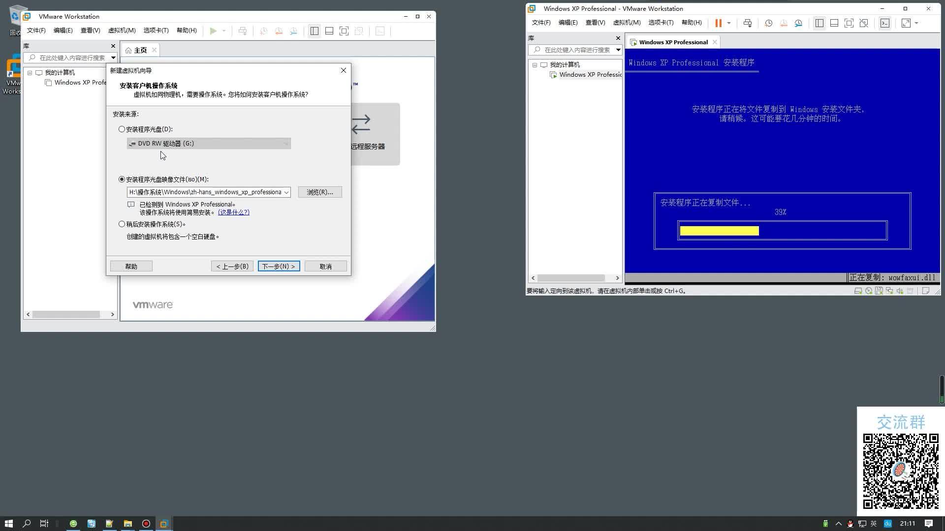945x531 pixels.
Task: Open 查看(V) menu in Windows XP window
Action: click(595, 23)
